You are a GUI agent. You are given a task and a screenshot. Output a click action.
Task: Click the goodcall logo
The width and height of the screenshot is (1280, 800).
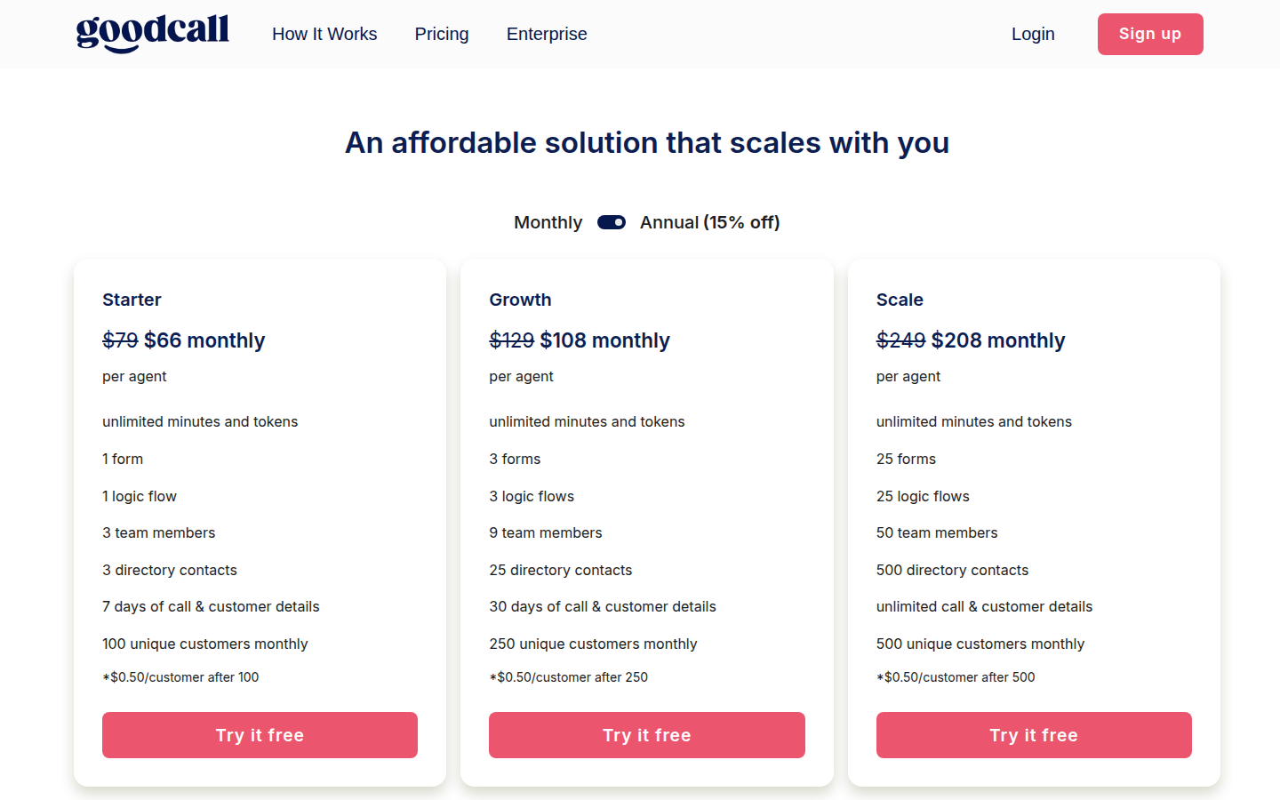click(x=153, y=34)
